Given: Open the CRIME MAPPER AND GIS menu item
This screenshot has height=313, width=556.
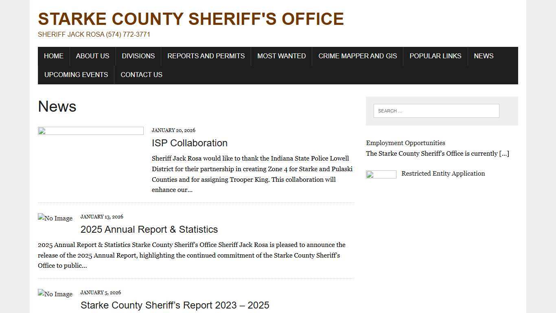Looking at the screenshot, I should coord(358,56).
